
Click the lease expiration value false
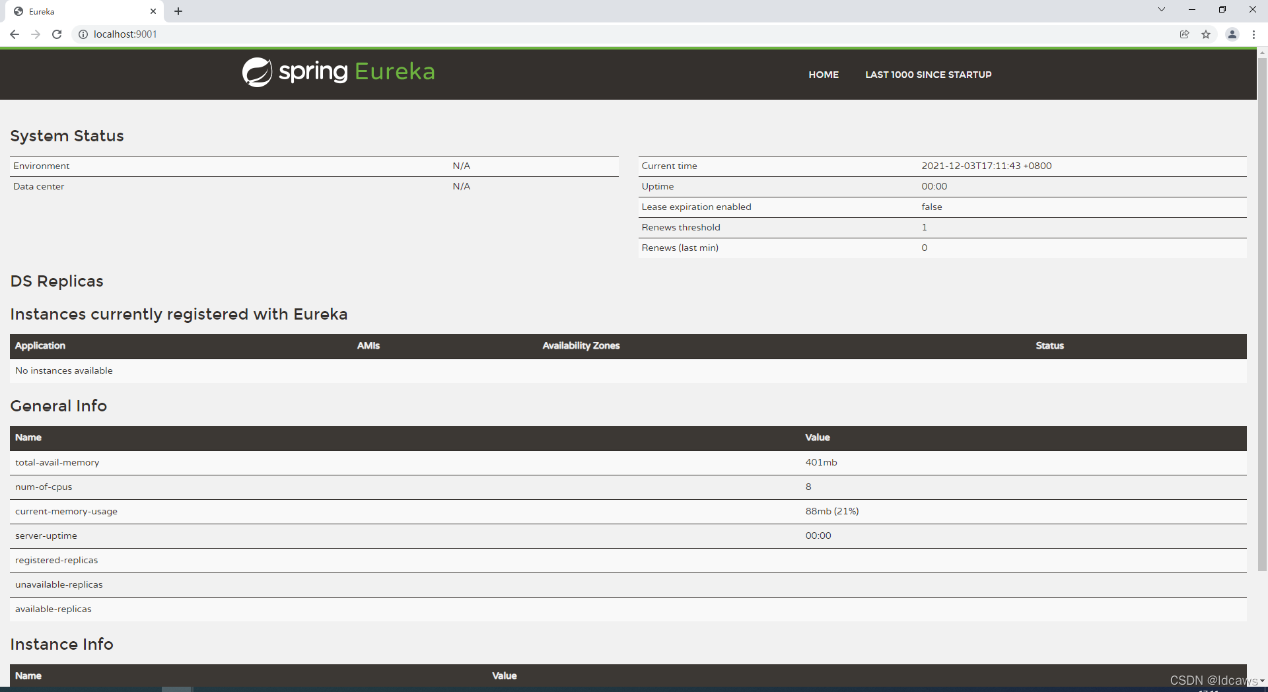[932, 207]
